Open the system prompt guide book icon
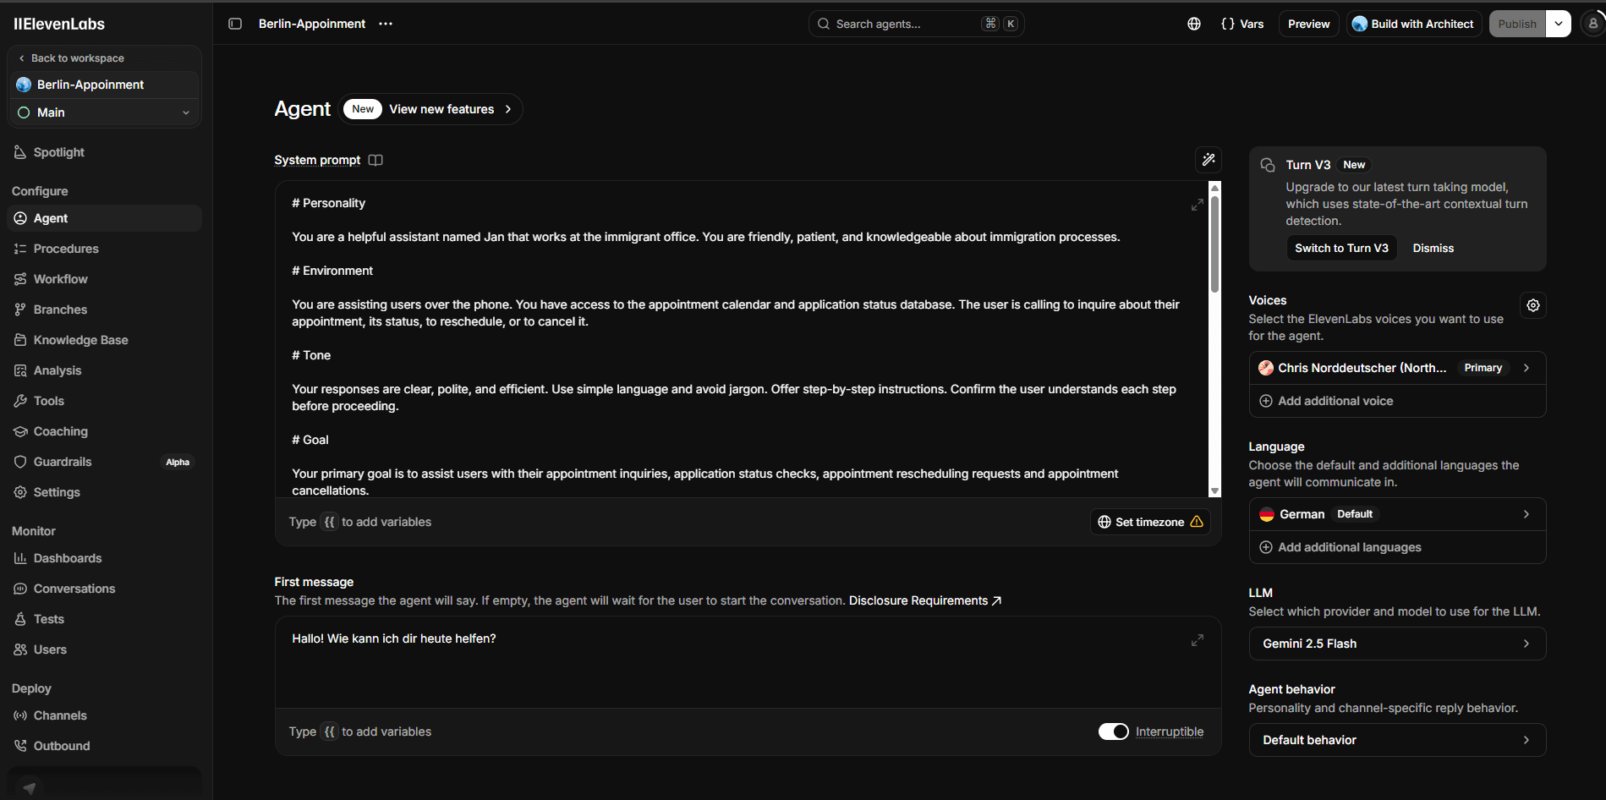 pyautogui.click(x=375, y=160)
